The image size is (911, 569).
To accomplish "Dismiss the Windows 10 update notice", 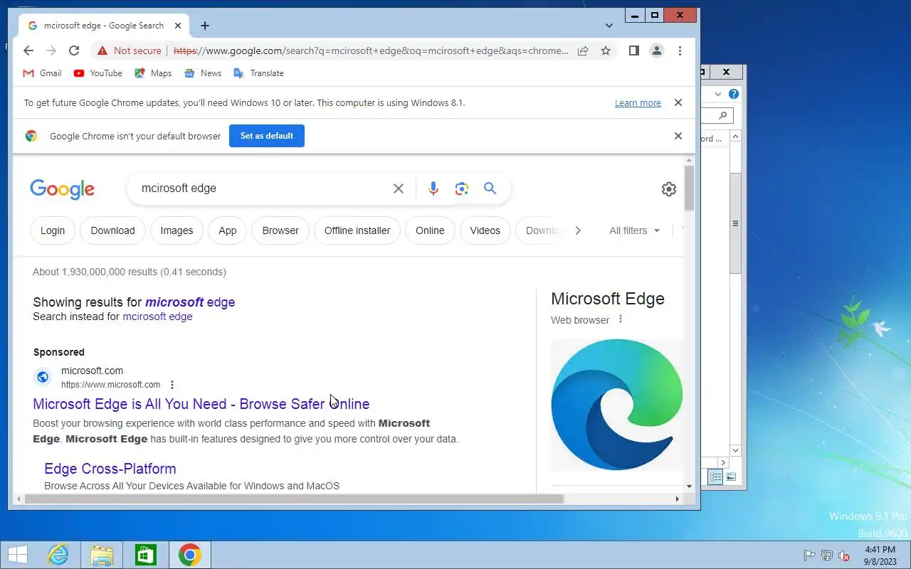I will tap(678, 102).
